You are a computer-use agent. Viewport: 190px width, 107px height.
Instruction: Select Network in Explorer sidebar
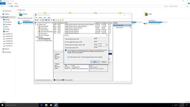point(7,49)
